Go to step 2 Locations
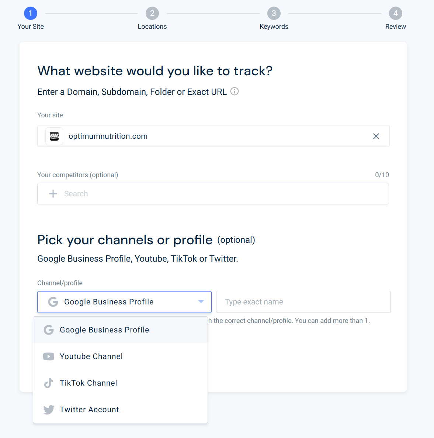Viewport: 434px width, 438px height. (x=152, y=13)
